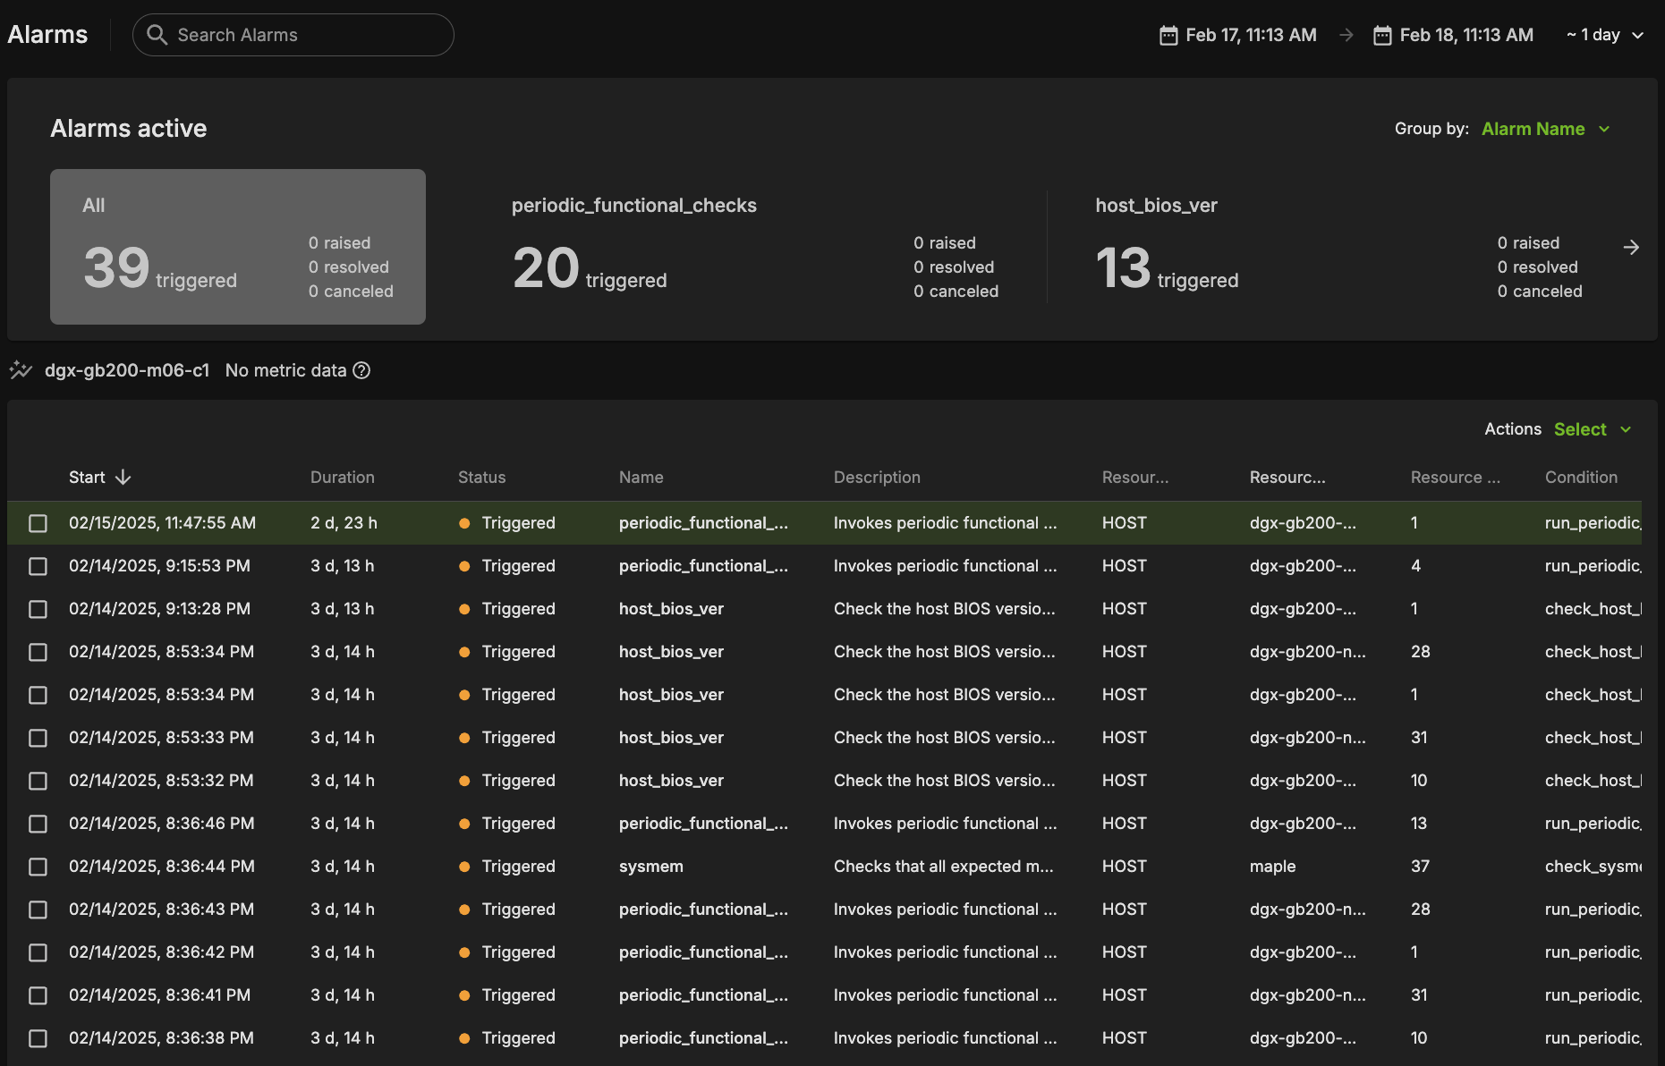
Task: Open the Actions Select dropdown
Action: pyautogui.click(x=1592, y=429)
